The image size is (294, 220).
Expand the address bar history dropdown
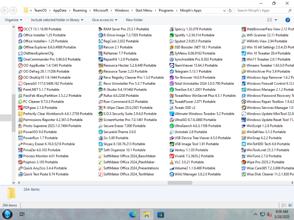click(x=224, y=11)
